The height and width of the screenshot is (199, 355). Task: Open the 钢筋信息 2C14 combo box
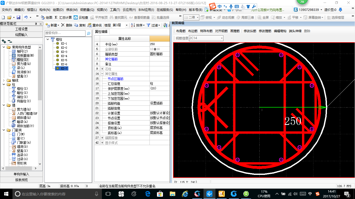point(206,38)
